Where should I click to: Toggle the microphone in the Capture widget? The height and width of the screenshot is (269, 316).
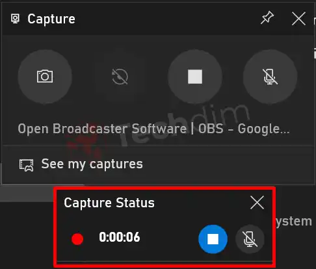(x=270, y=76)
